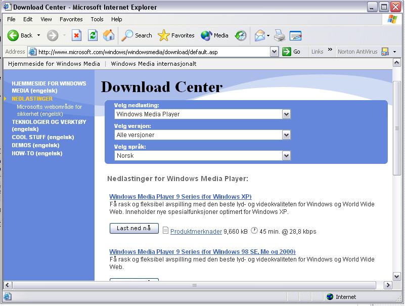405x306 pixels.
Task: Open the Velg nedlasting dropdown
Action: (x=202, y=114)
